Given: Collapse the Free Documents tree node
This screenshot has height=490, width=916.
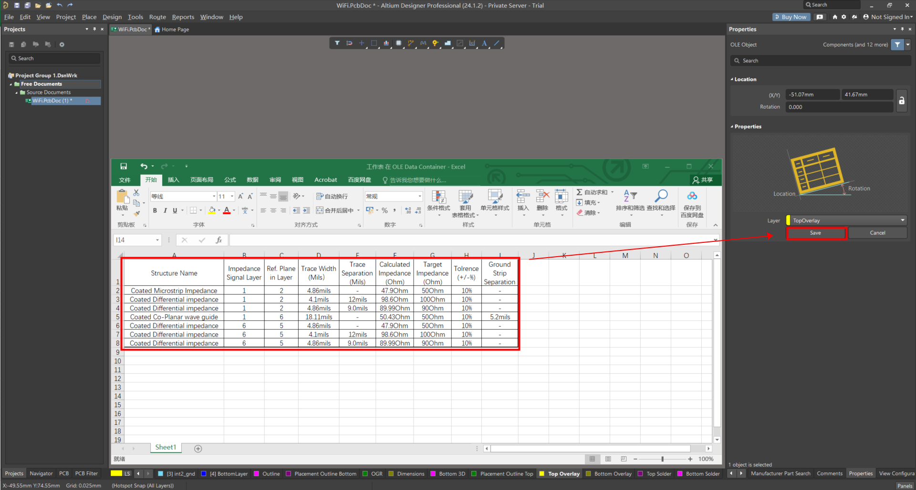Looking at the screenshot, I should click(11, 84).
